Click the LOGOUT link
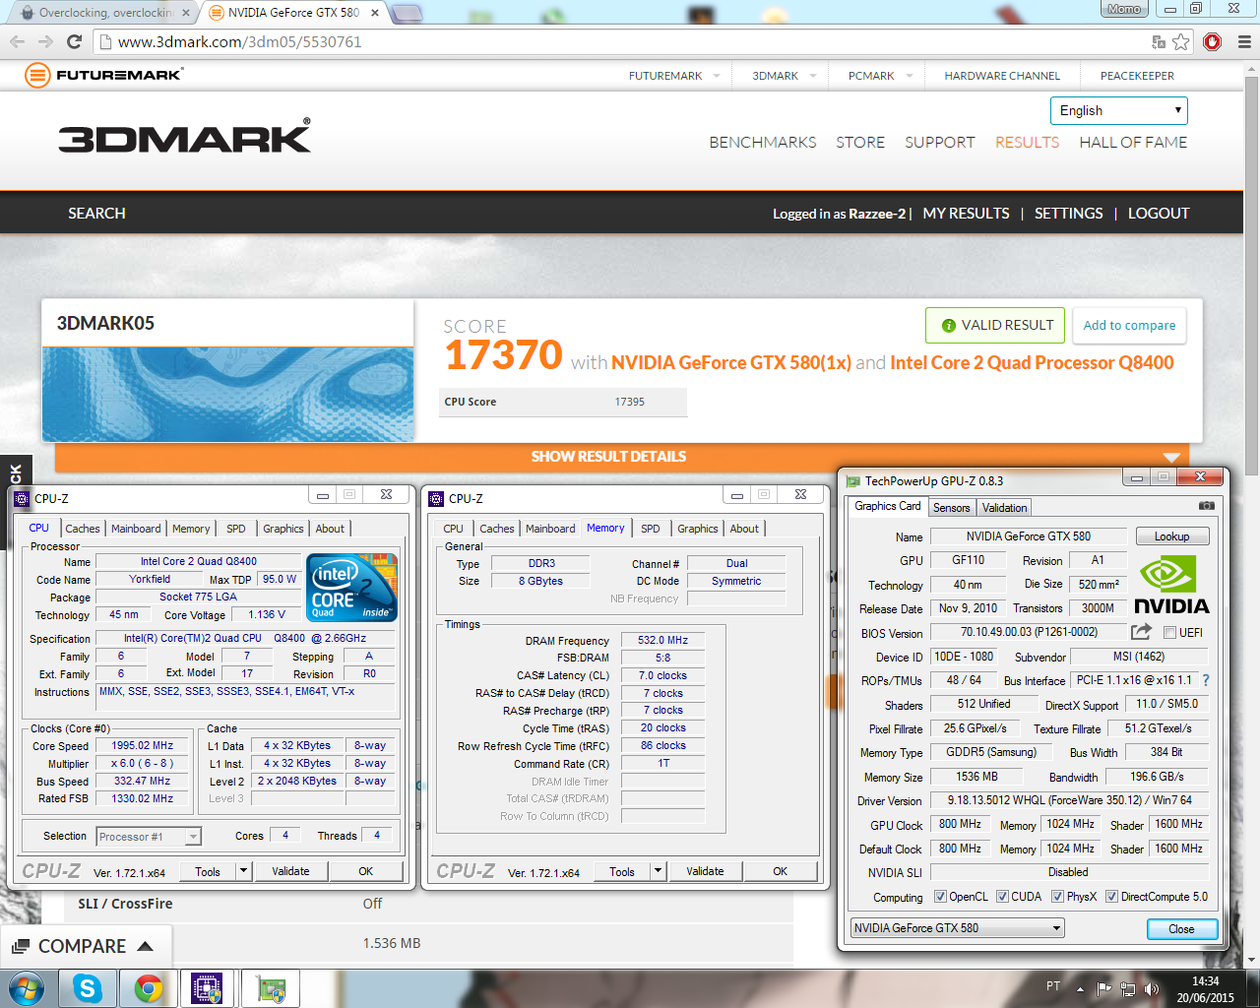Screen dimensions: 1260x1008 tap(1159, 213)
